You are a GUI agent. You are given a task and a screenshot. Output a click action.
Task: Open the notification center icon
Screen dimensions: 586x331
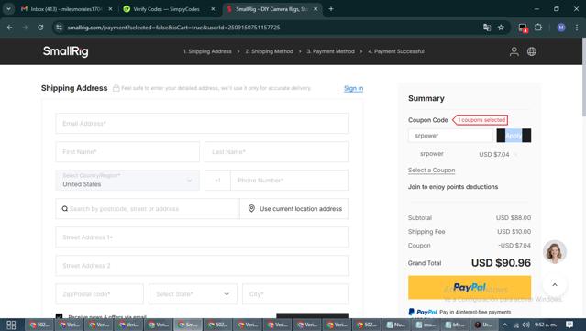point(569,325)
